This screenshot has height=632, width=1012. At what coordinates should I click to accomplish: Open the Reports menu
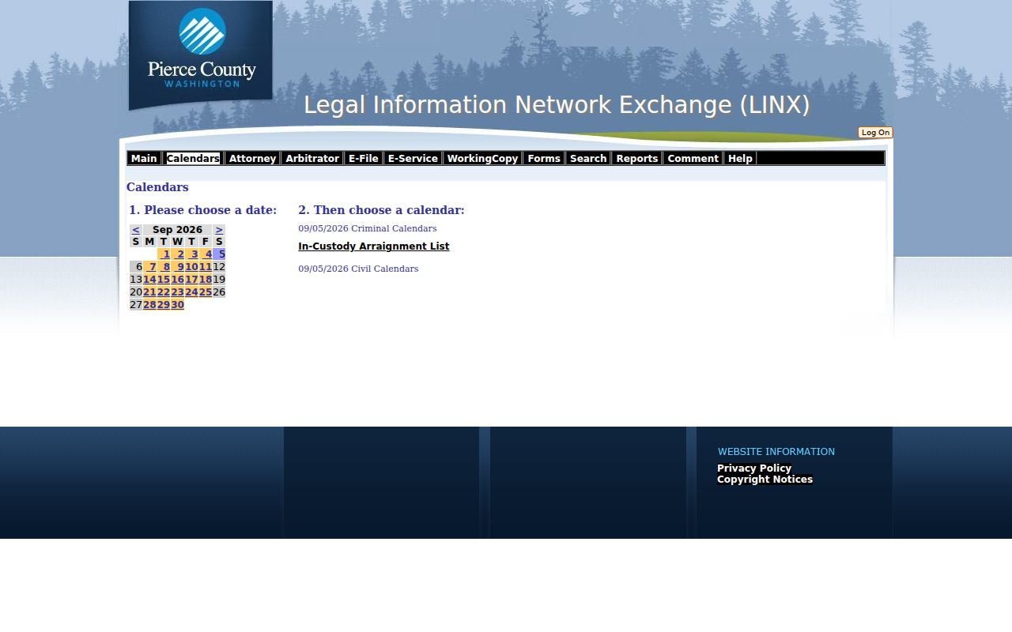pos(637,159)
